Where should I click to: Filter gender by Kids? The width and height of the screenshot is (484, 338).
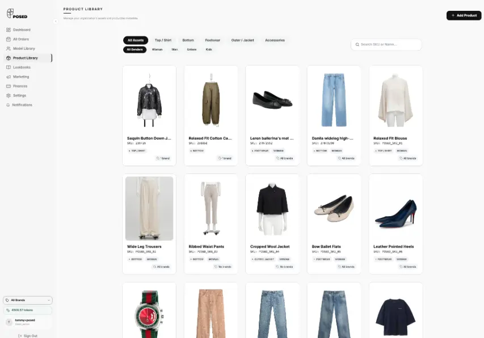coord(209,49)
